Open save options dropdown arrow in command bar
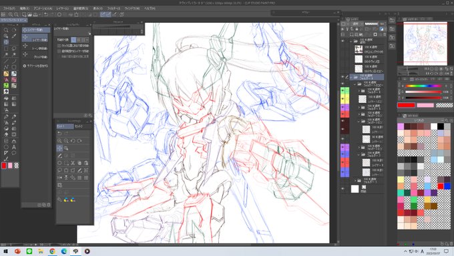This screenshot has height=256, width=454. pyautogui.click(x=39, y=14)
